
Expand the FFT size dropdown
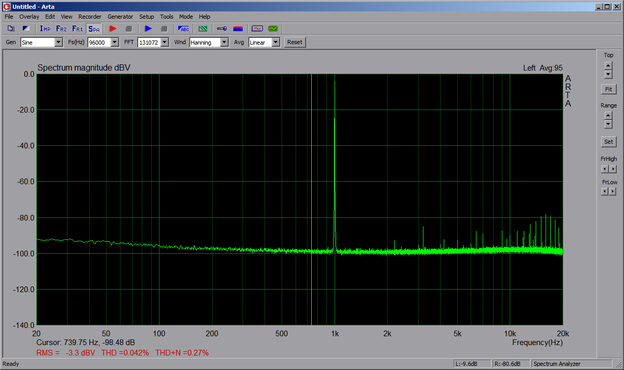[x=165, y=43]
